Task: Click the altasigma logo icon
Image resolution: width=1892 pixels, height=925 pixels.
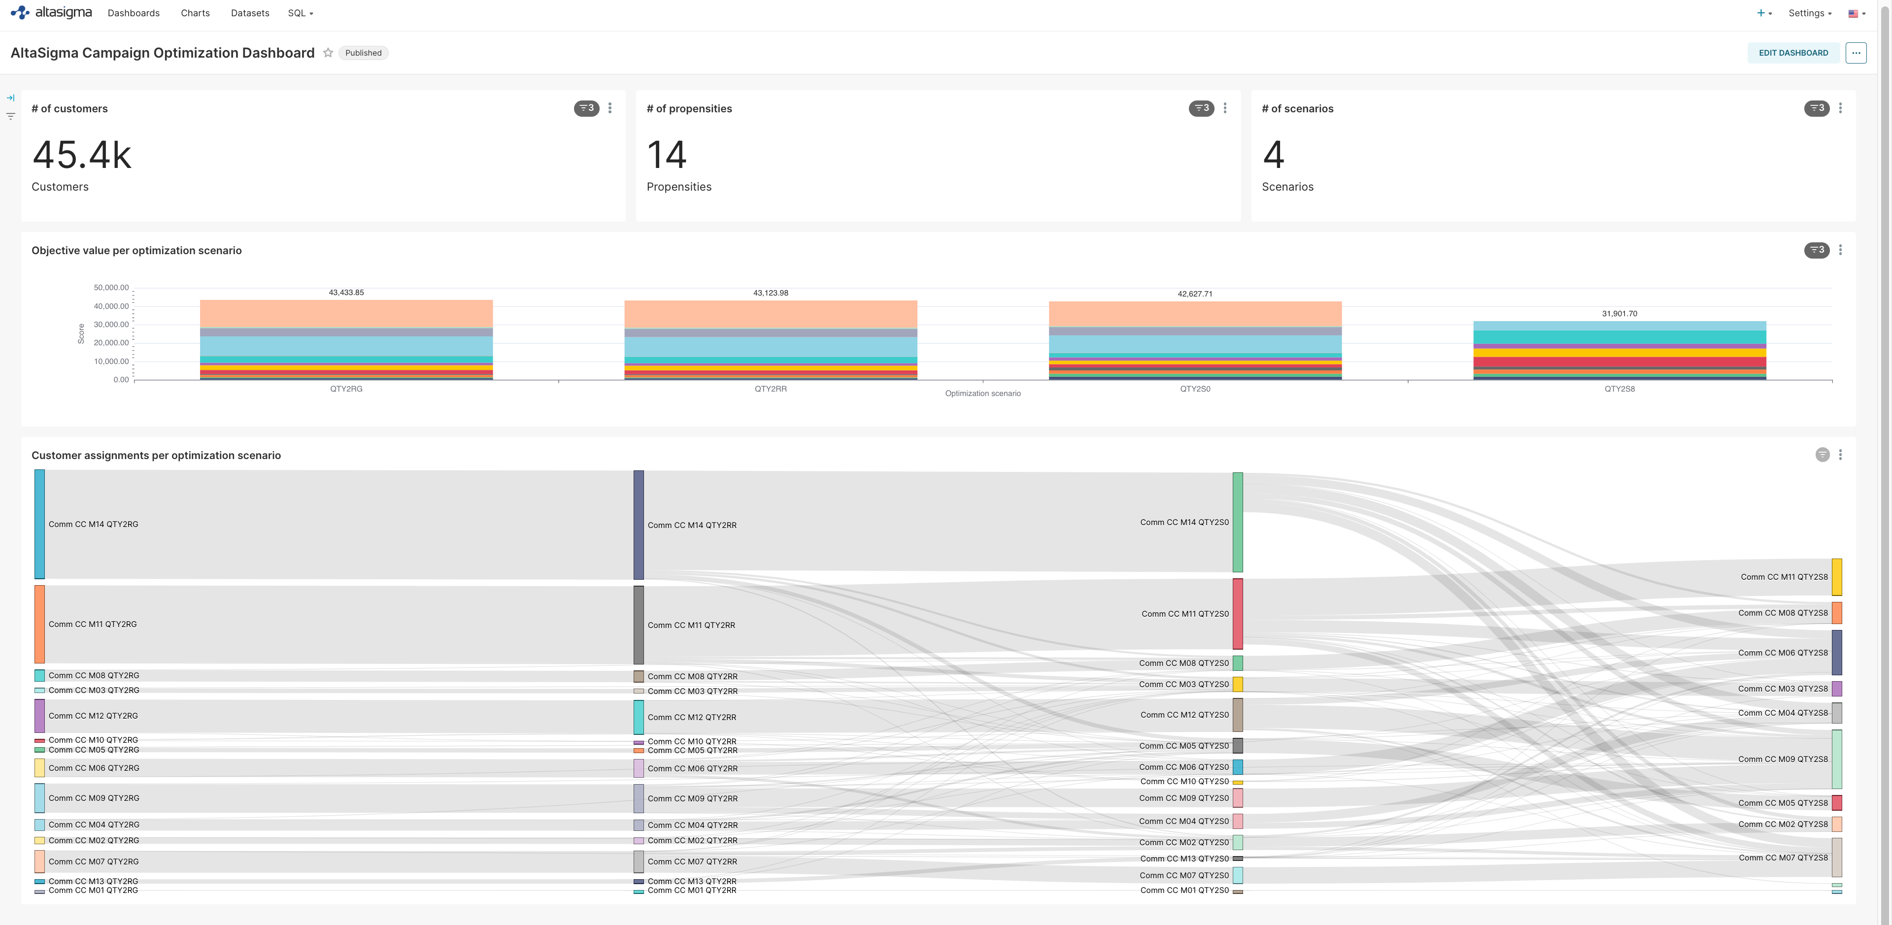Action: pos(20,12)
